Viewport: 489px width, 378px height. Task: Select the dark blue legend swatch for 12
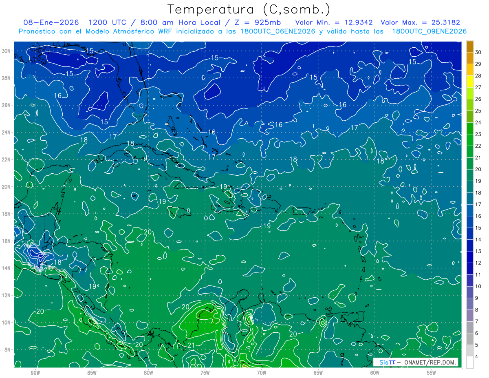coord(470,257)
